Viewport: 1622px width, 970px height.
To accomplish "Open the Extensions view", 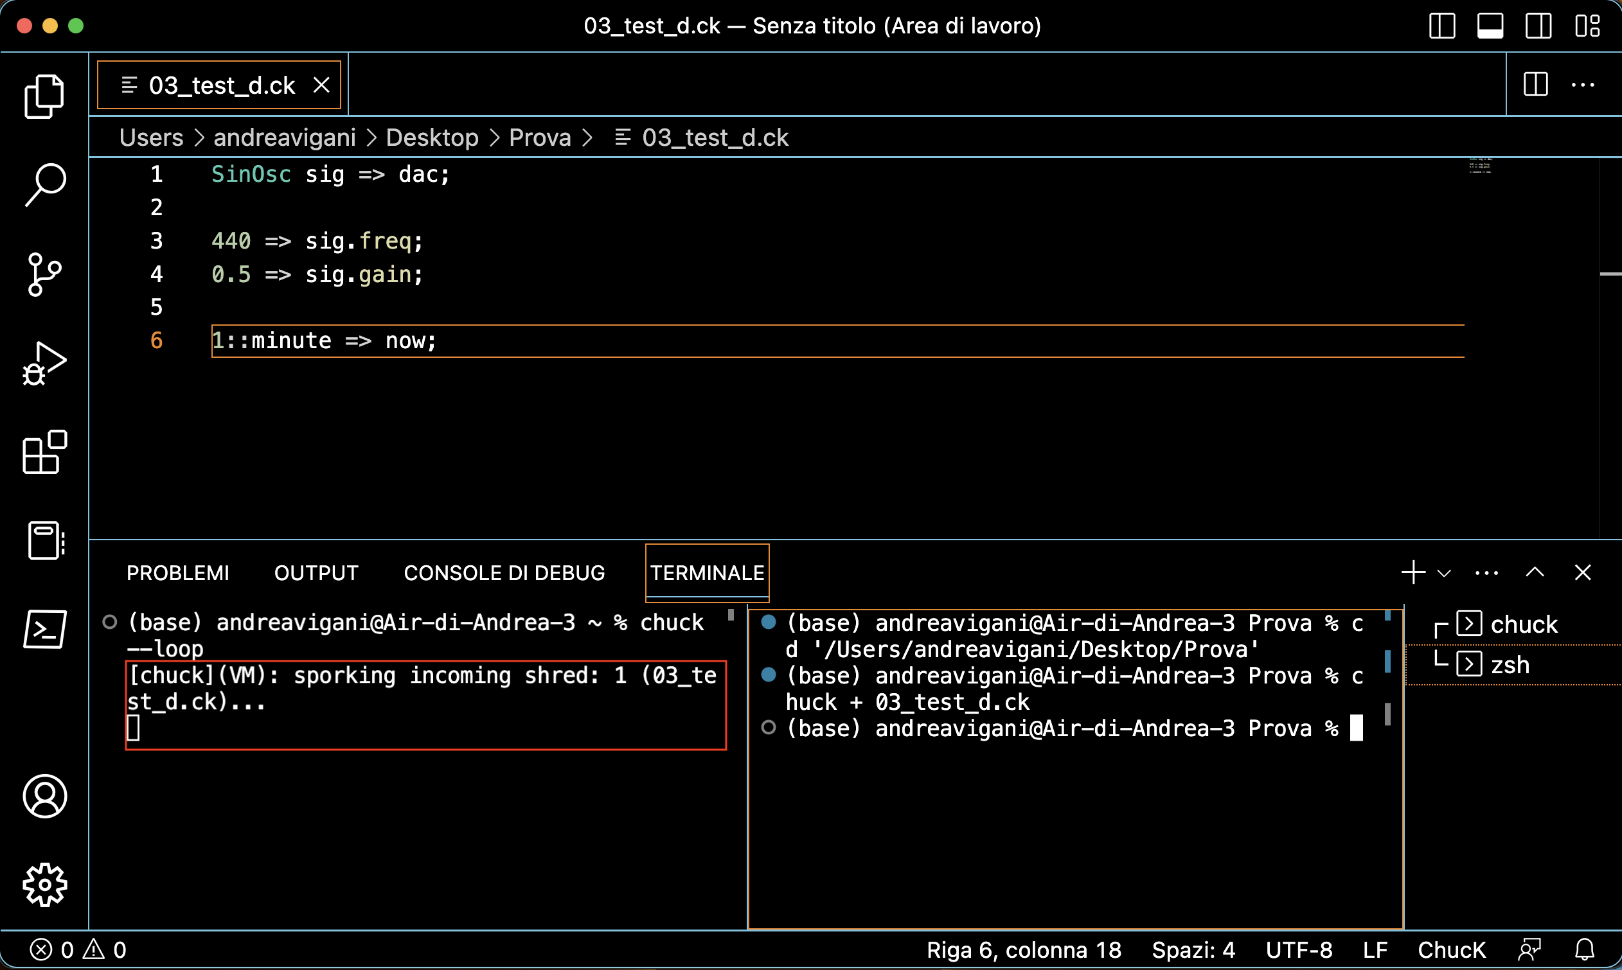I will [x=44, y=452].
